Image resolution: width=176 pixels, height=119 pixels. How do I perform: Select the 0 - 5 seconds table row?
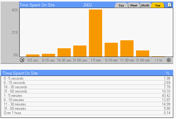[87, 78]
